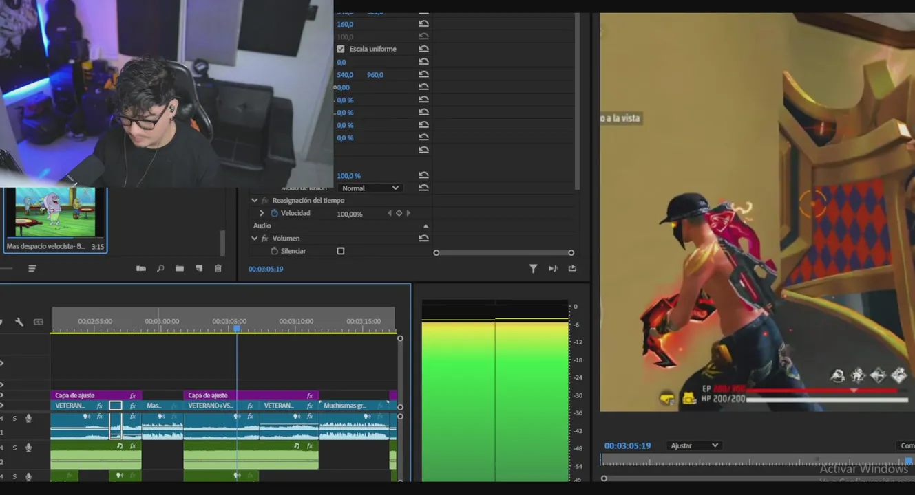The height and width of the screenshot is (495, 915).
Task: Click the 100,0 % opacity value
Action: click(x=348, y=176)
